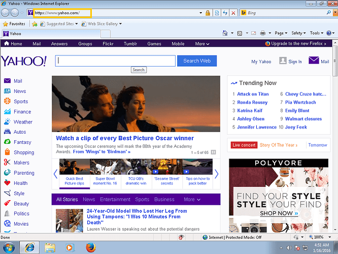The height and width of the screenshot is (254, 338).
Task: Open Windows Media Player from taskbar
Action: [70, 247]
